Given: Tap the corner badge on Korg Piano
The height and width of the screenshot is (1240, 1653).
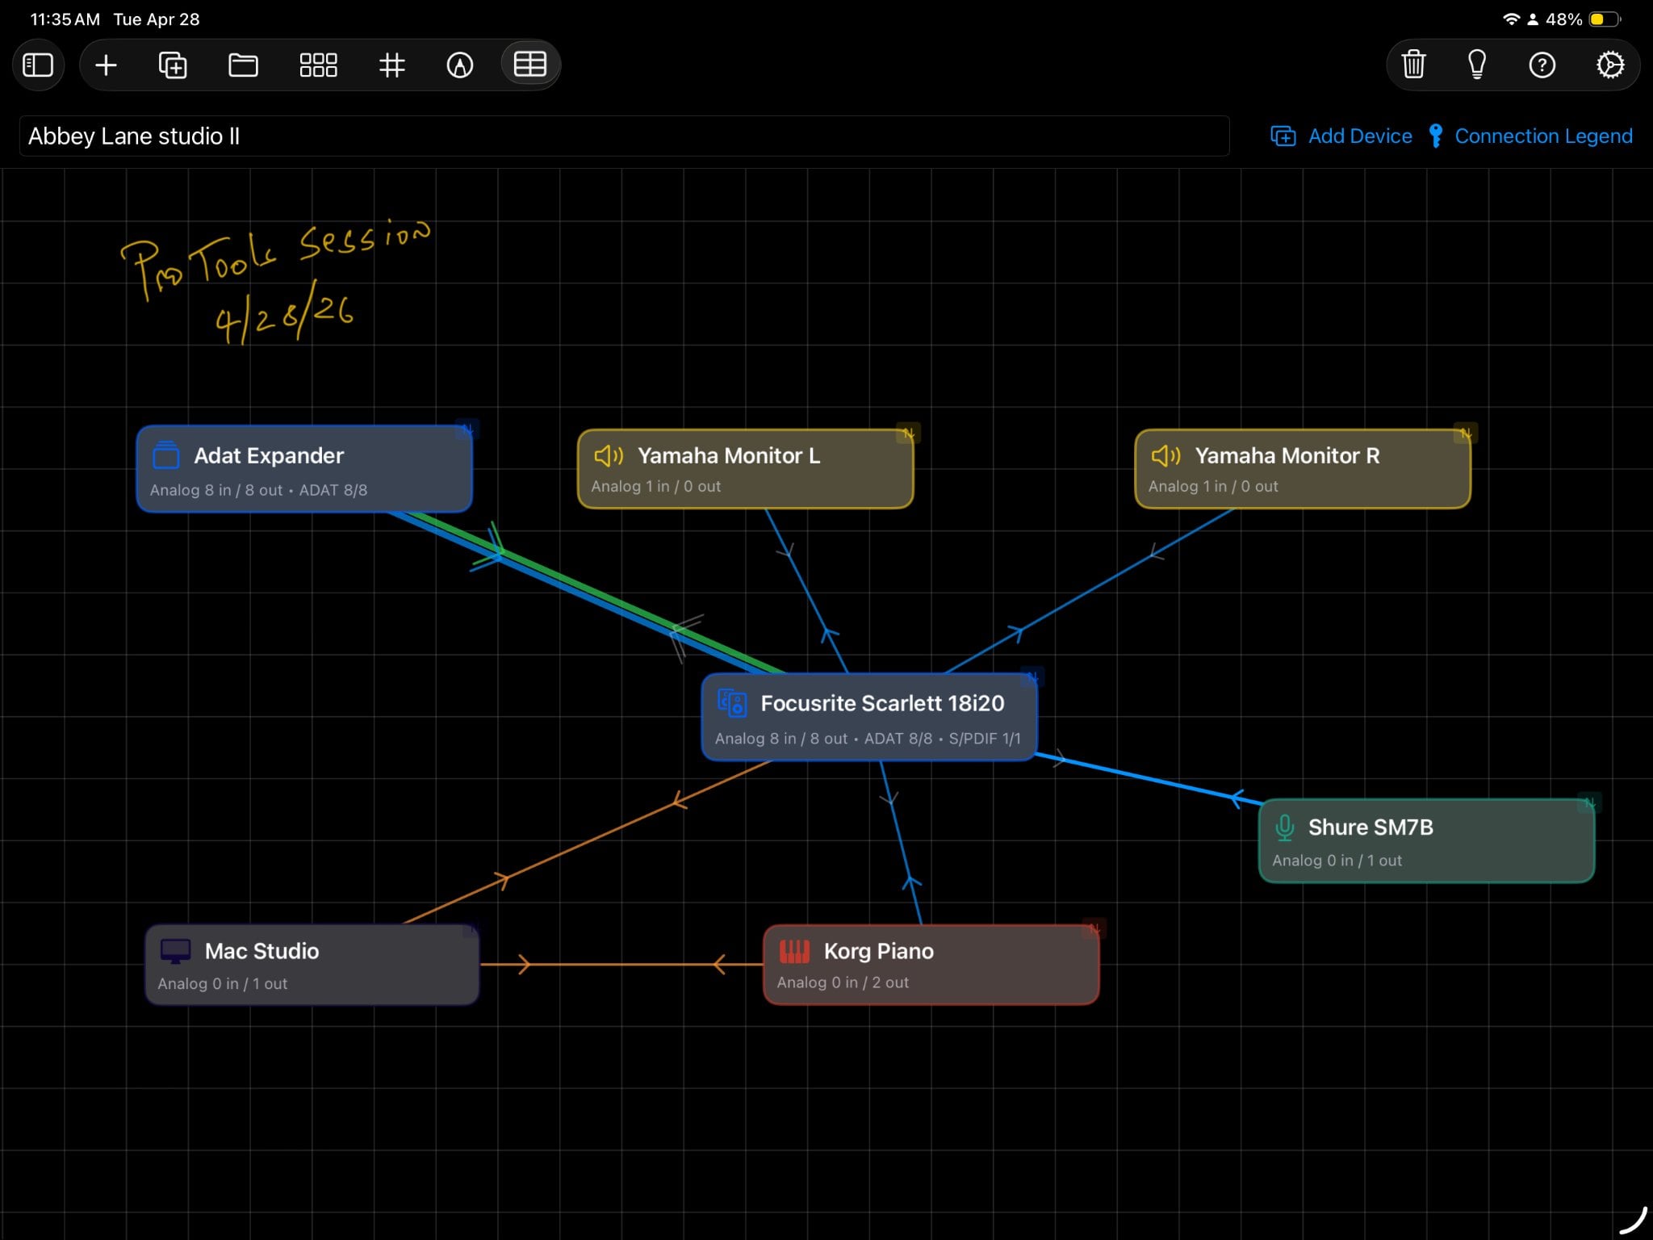Looking at the screenshot, I should point(1094,928).
